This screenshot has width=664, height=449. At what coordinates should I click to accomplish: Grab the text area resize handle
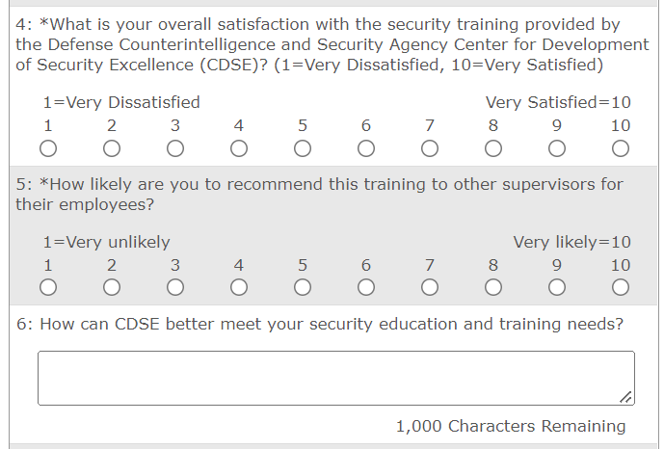(x=626, y=397)
